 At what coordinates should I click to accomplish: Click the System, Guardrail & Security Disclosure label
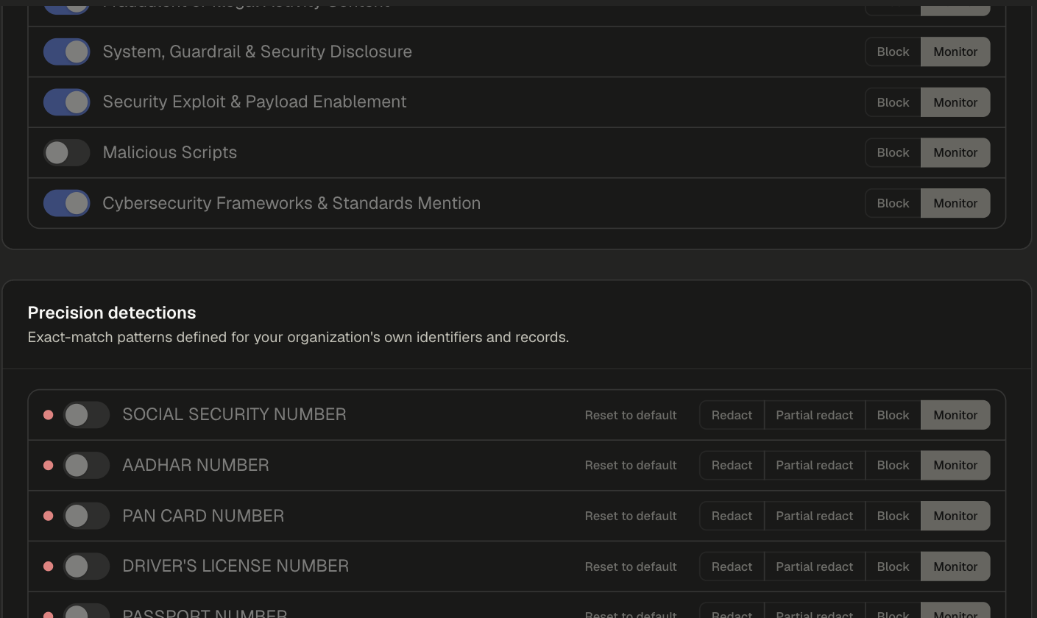pyautogui.click(x=258, y=51)
